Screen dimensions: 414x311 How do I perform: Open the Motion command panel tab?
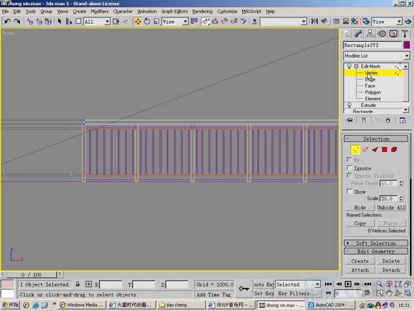pyautogui.click(x=382, y=34)
